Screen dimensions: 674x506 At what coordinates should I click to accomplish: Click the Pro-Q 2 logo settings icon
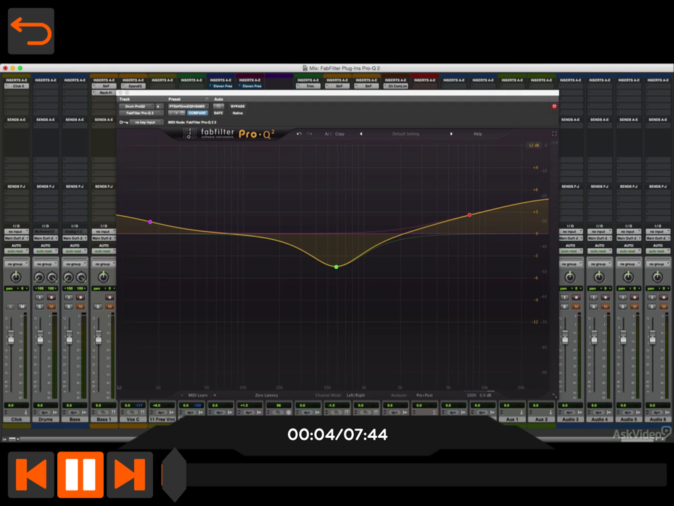click(189, 134)
